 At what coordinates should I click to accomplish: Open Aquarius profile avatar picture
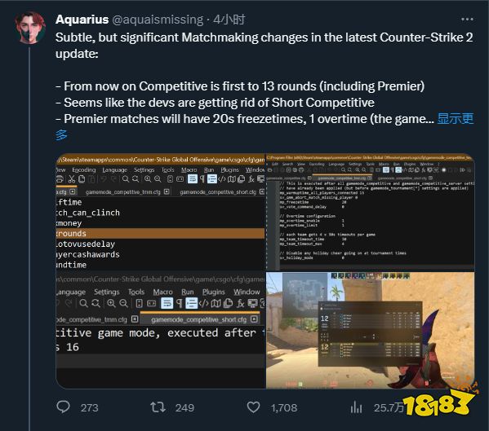[30, 28]
